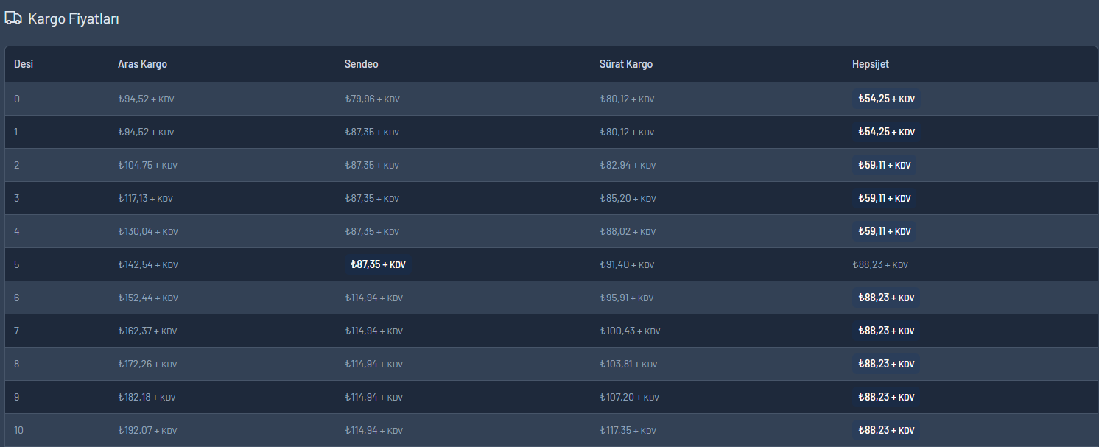The width and height of the screenshot is (1099, 447).
Task: Click Aras Kargo price ₺172,26
Action: point(147,364)
